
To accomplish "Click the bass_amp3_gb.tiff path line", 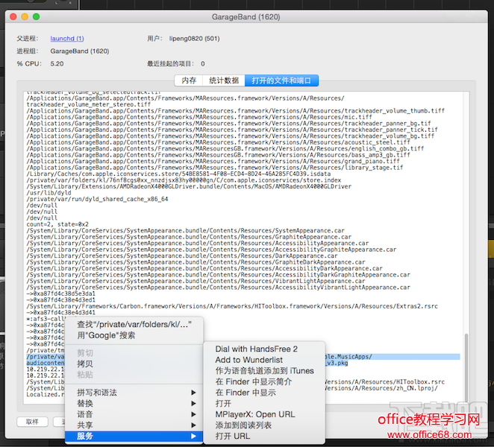I will click(x=219, y=155).
